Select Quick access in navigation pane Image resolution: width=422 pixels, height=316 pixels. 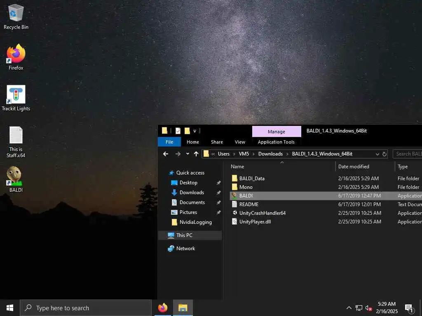click(x=190, y=173)
